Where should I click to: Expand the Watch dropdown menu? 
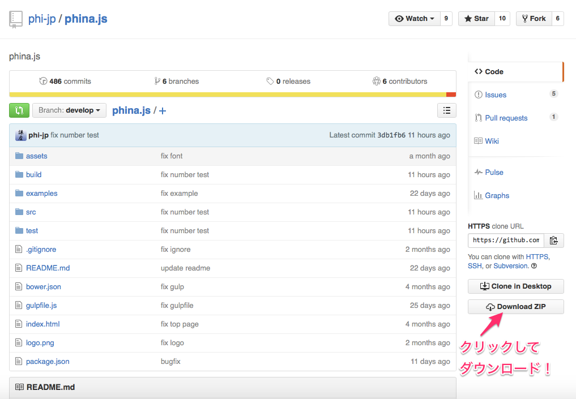coord(414,18)
